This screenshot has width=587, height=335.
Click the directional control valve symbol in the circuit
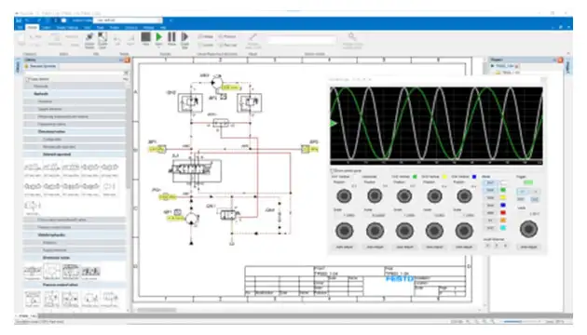click(197, 170)
